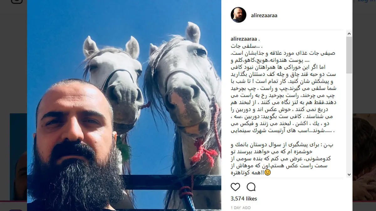This screenshot has height=211, width=376.
Task: Select the dimmed background thumbnail on the left edge
Action: point(18,156)
